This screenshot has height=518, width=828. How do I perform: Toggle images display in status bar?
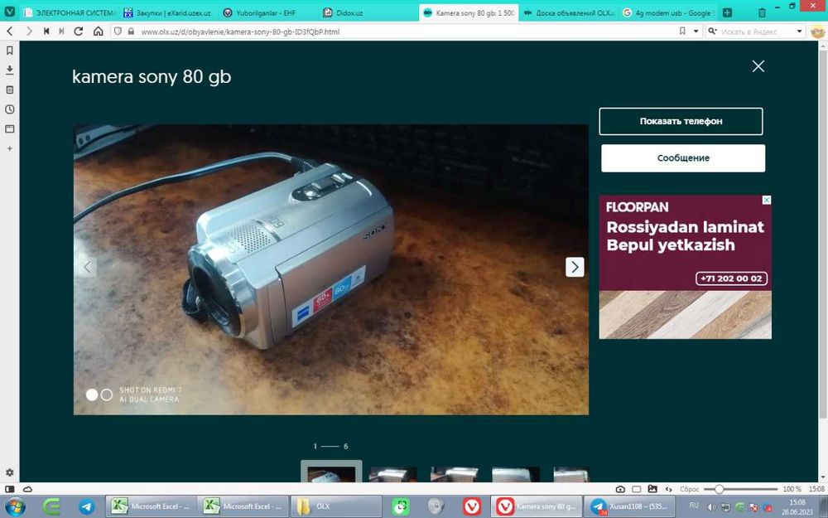pos(652,490)
